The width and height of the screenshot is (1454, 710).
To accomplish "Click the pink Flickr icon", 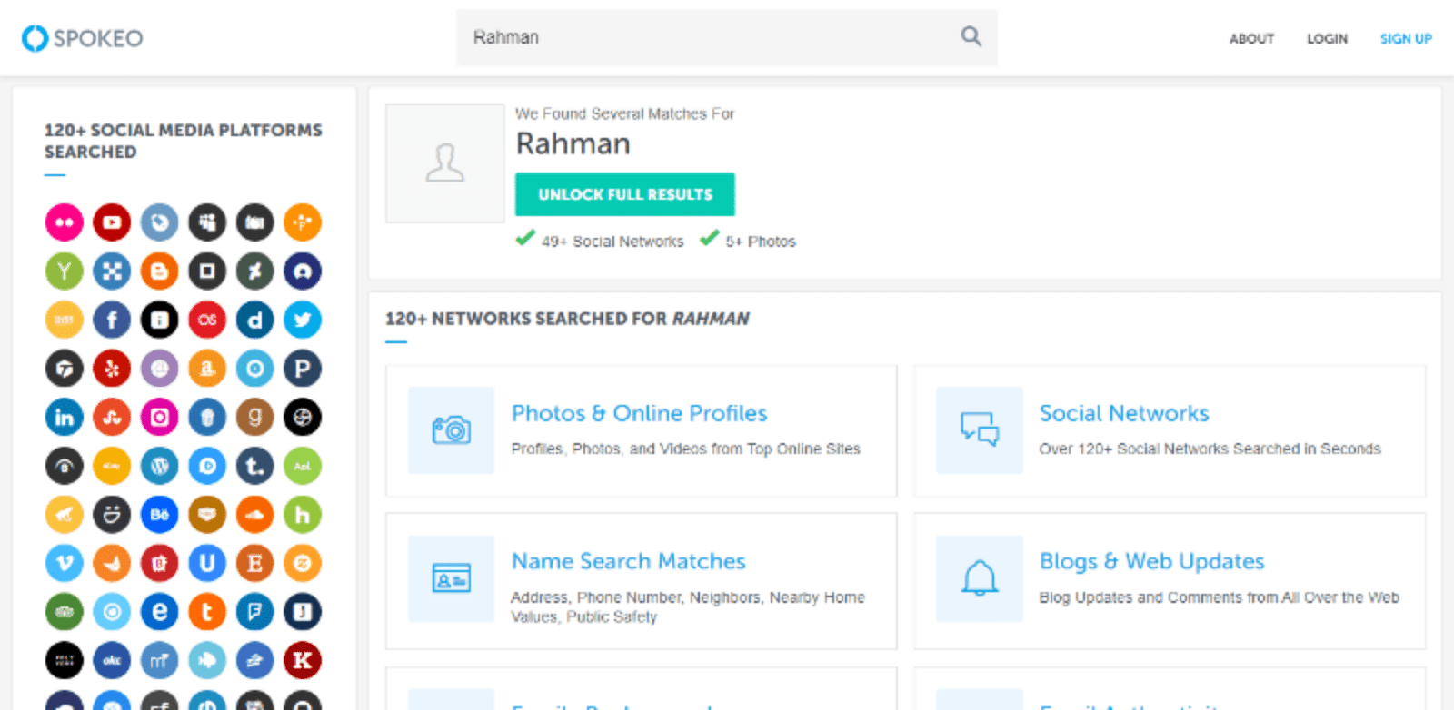I will pyautogui.click(x=65, y=222).
